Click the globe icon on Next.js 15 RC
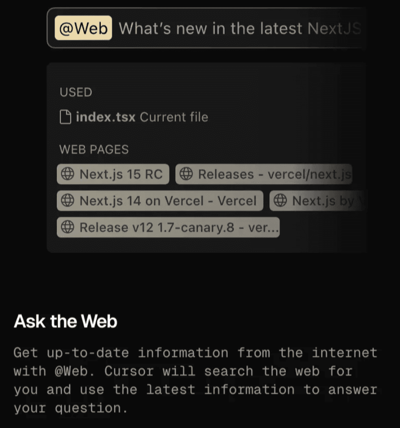 coord(67,174)
